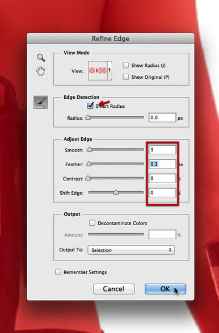Viewport: 219px width, 333px height.
Task: Click the Contrast value field
Action: point(162,178)
